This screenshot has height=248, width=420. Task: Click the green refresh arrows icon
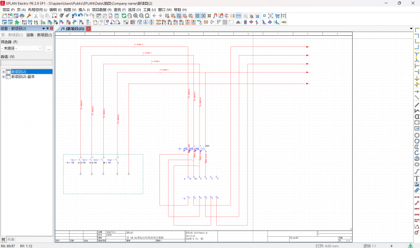tap(124, 16)
